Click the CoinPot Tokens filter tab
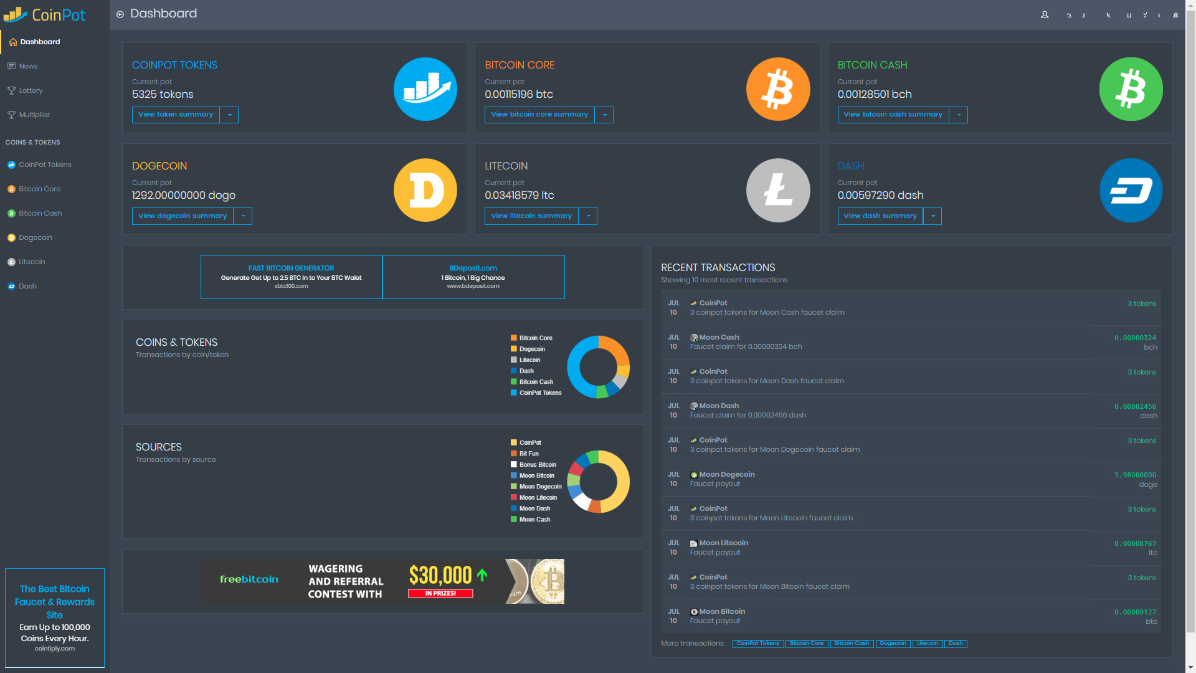The height and width of the screenshot is (673, 1196). [756, 642]
